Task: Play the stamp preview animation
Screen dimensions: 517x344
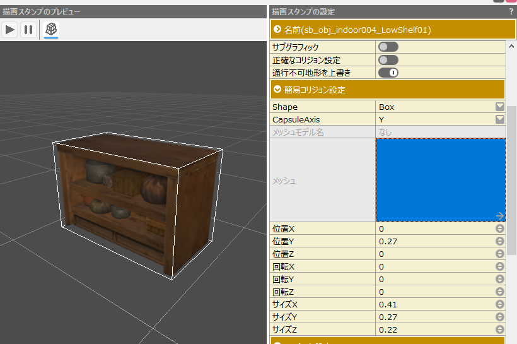Action: coord(10,29)
